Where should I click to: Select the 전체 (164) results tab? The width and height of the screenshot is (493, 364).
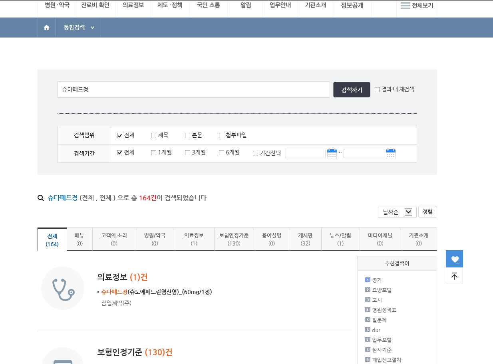click(52, 239)
